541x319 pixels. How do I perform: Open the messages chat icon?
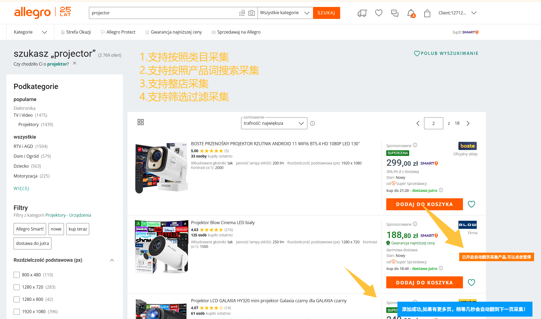coord(394,13)
